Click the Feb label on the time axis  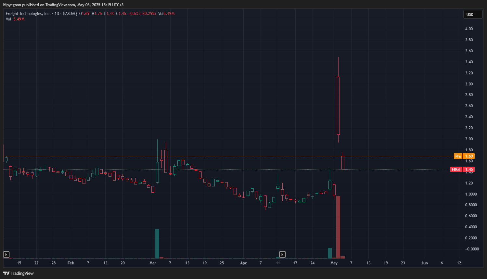(71, 263)
